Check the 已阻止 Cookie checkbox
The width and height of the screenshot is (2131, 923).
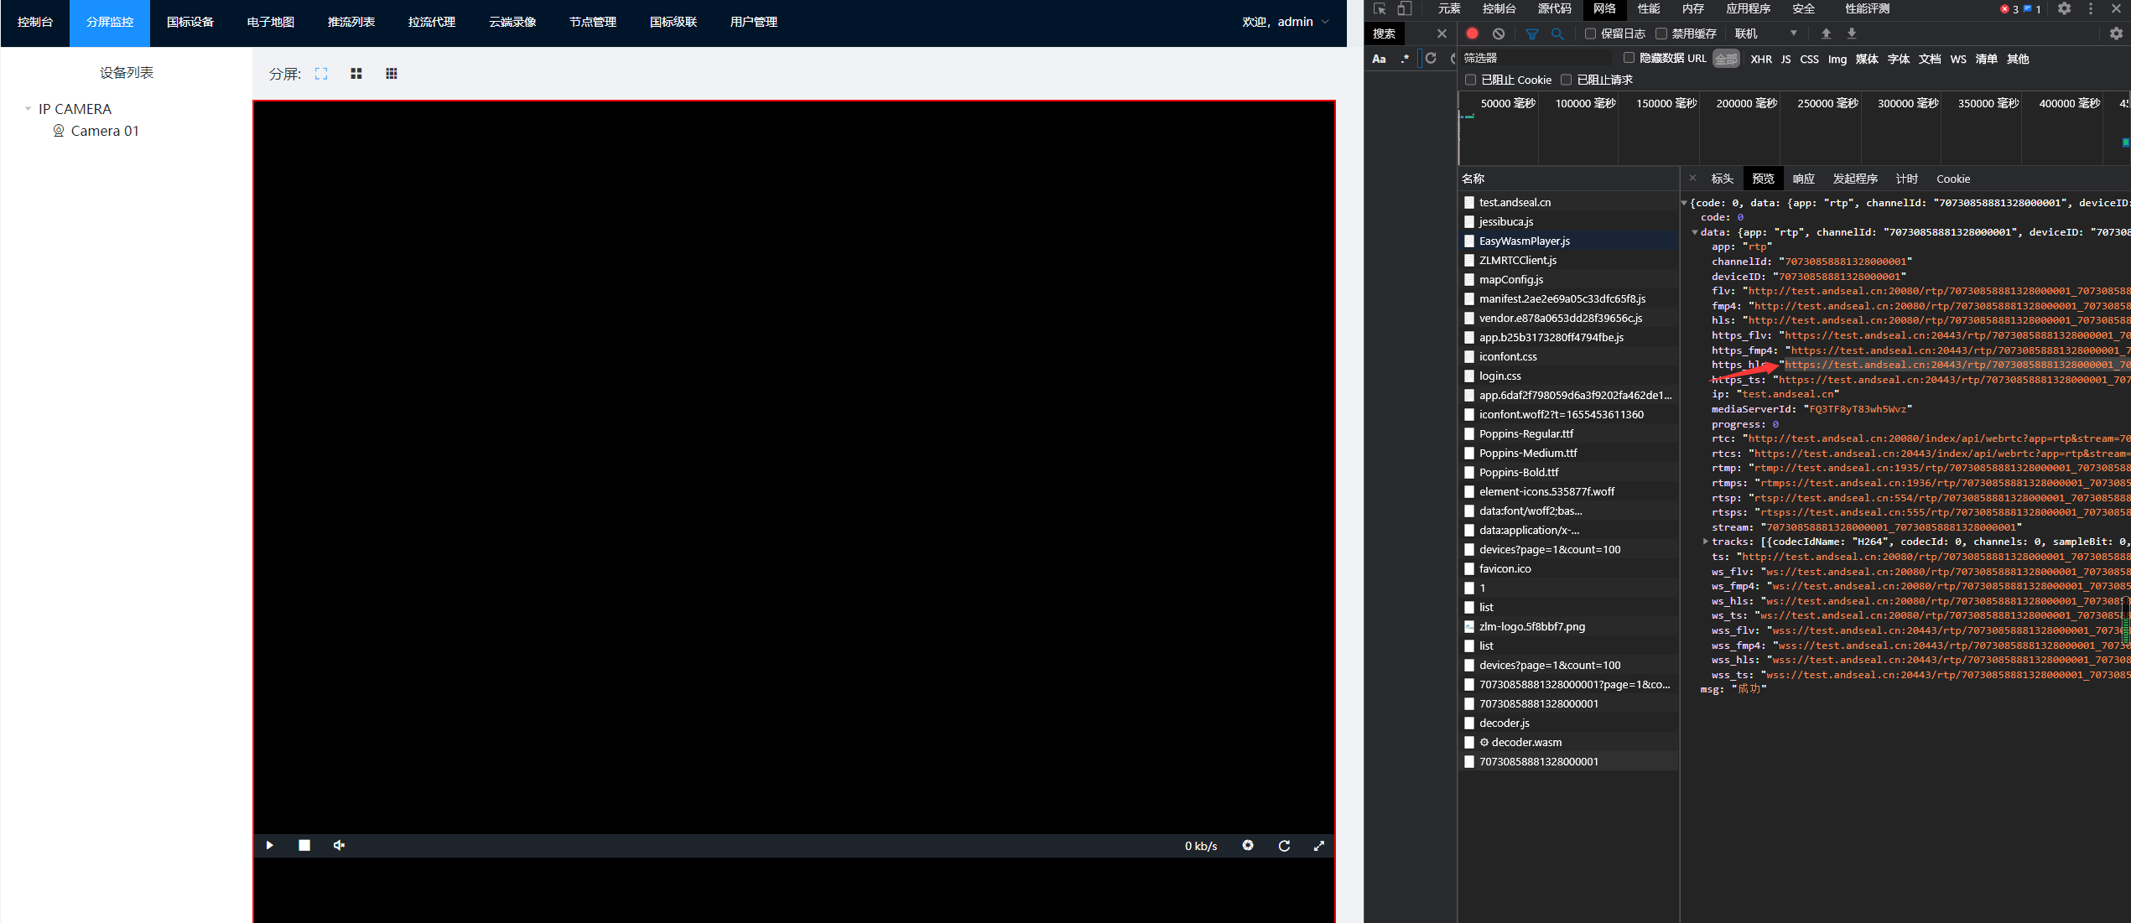[x=1470, y=80]
